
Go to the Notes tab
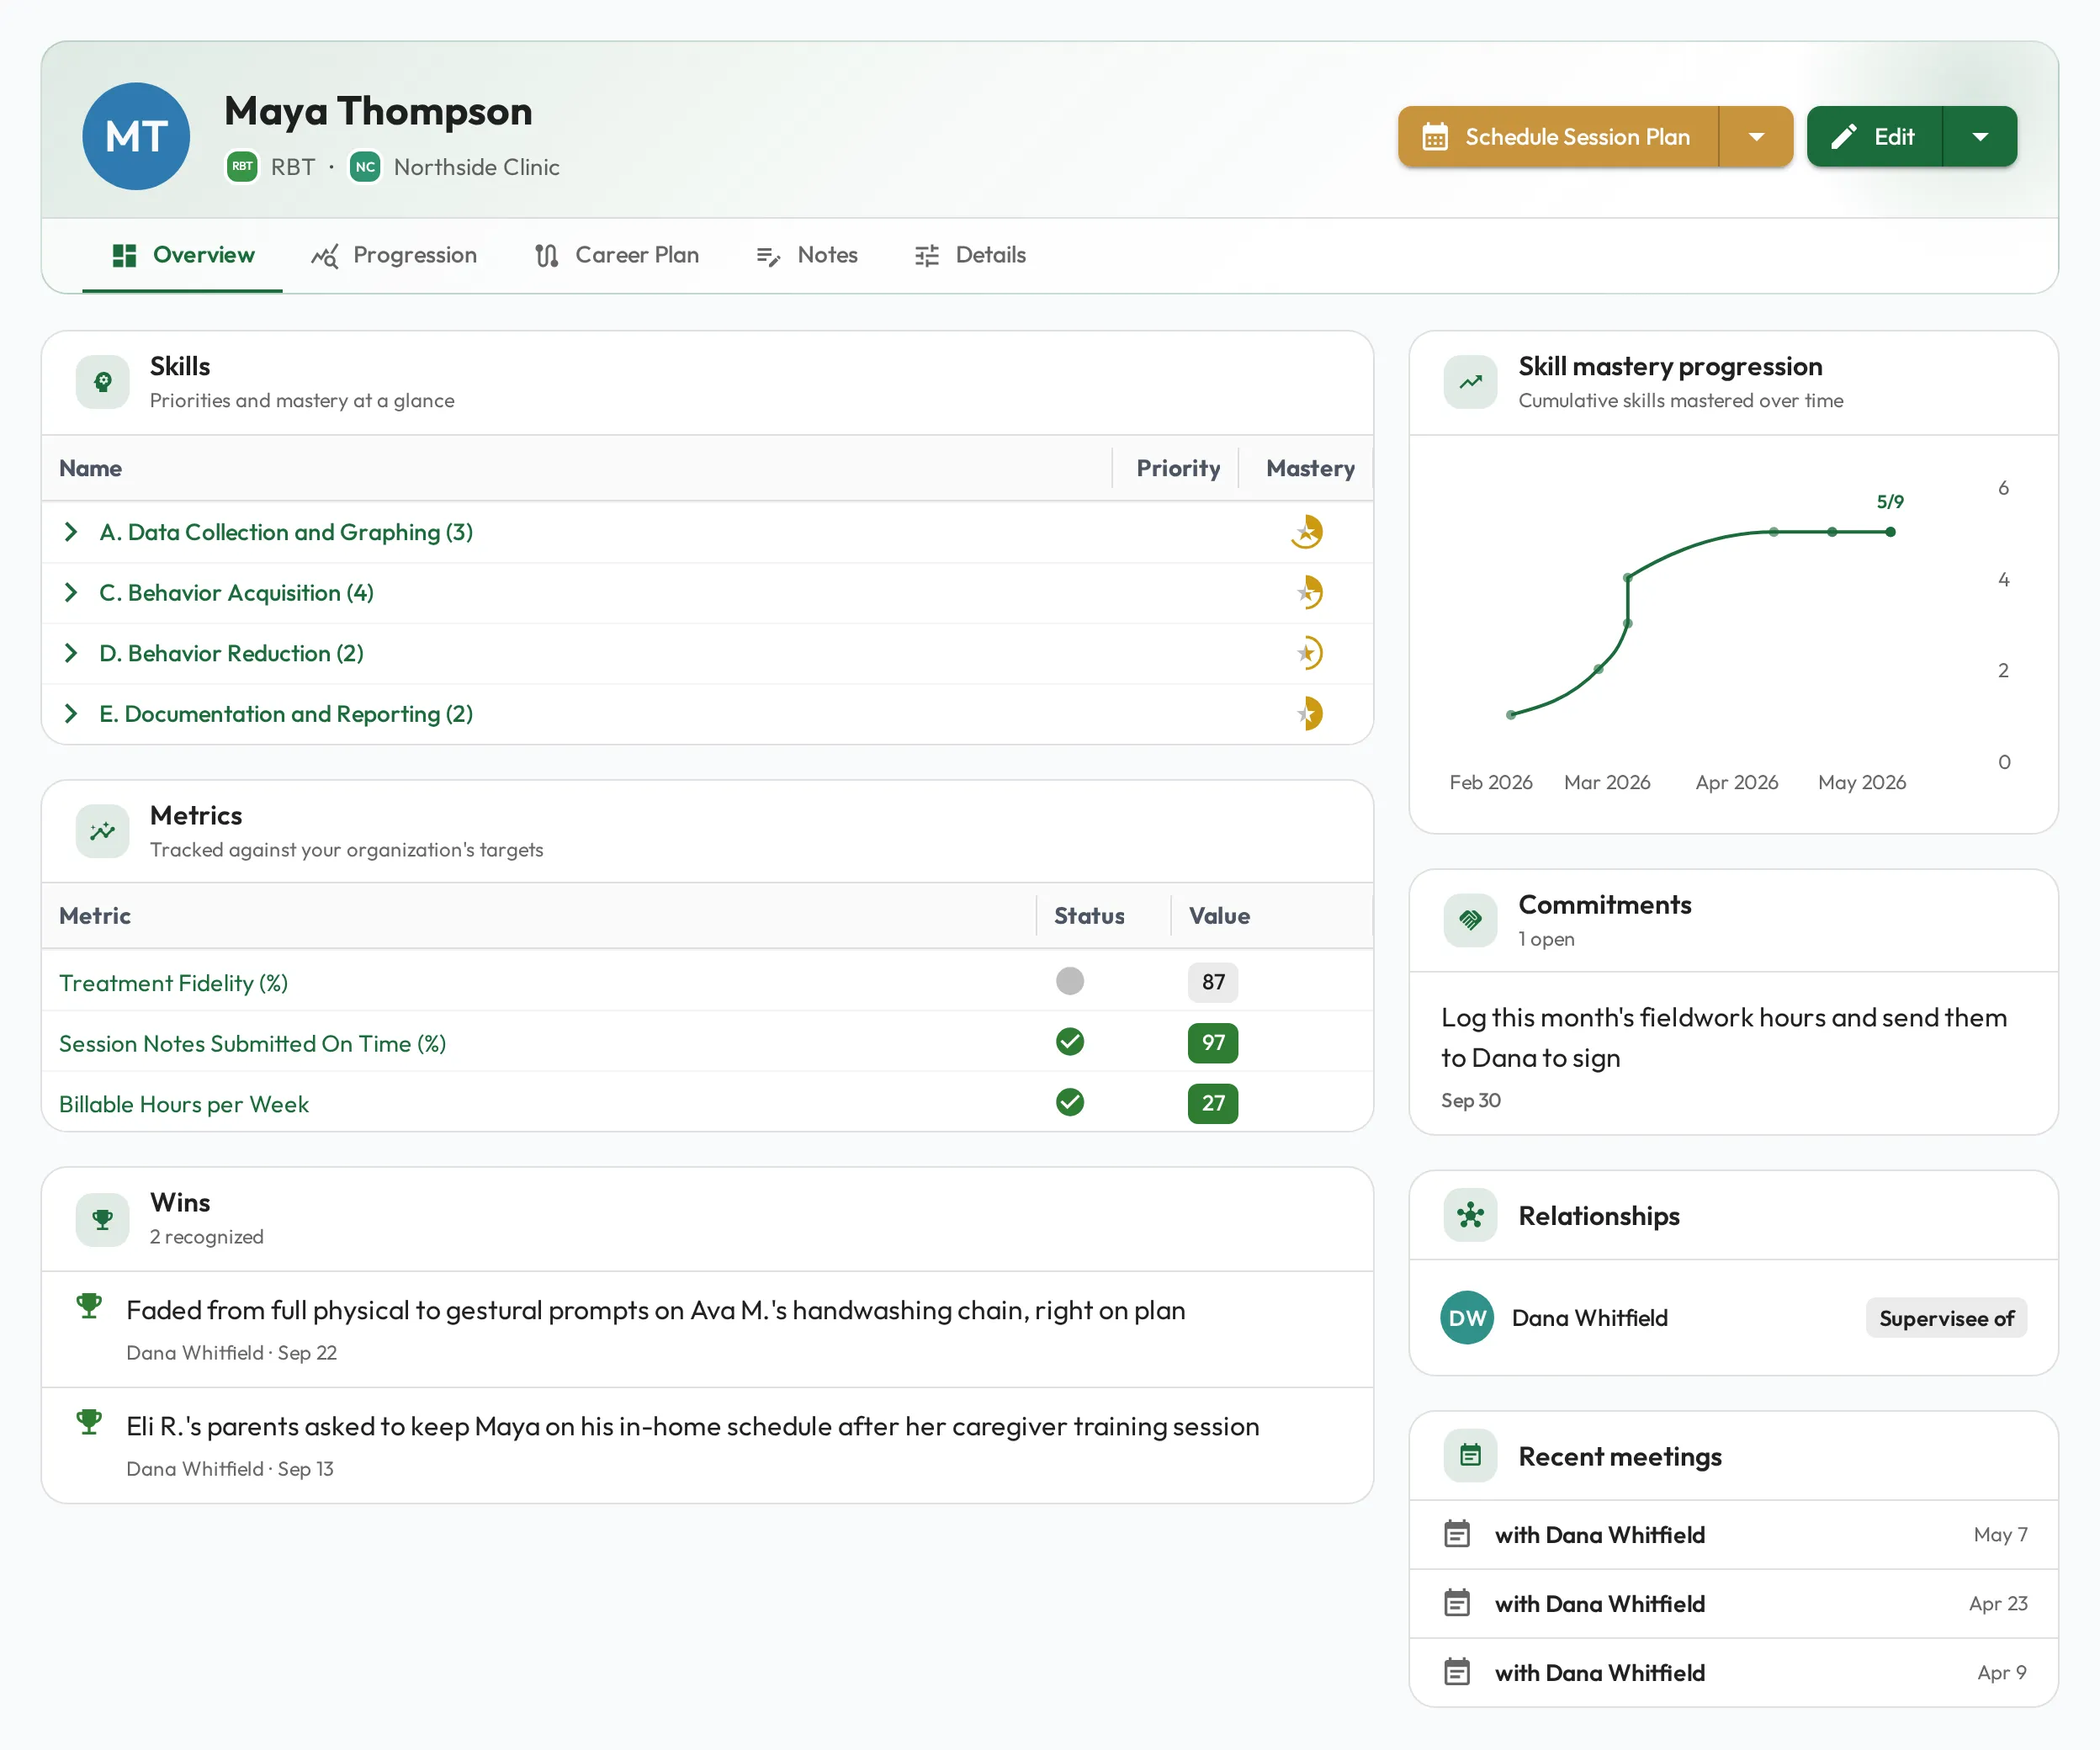pyautogui.click(x=807, y=255)
